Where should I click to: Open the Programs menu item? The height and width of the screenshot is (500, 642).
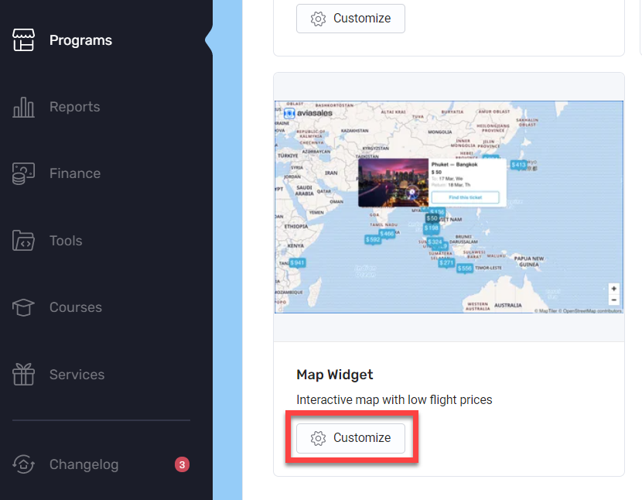click(x=80, y=40)
